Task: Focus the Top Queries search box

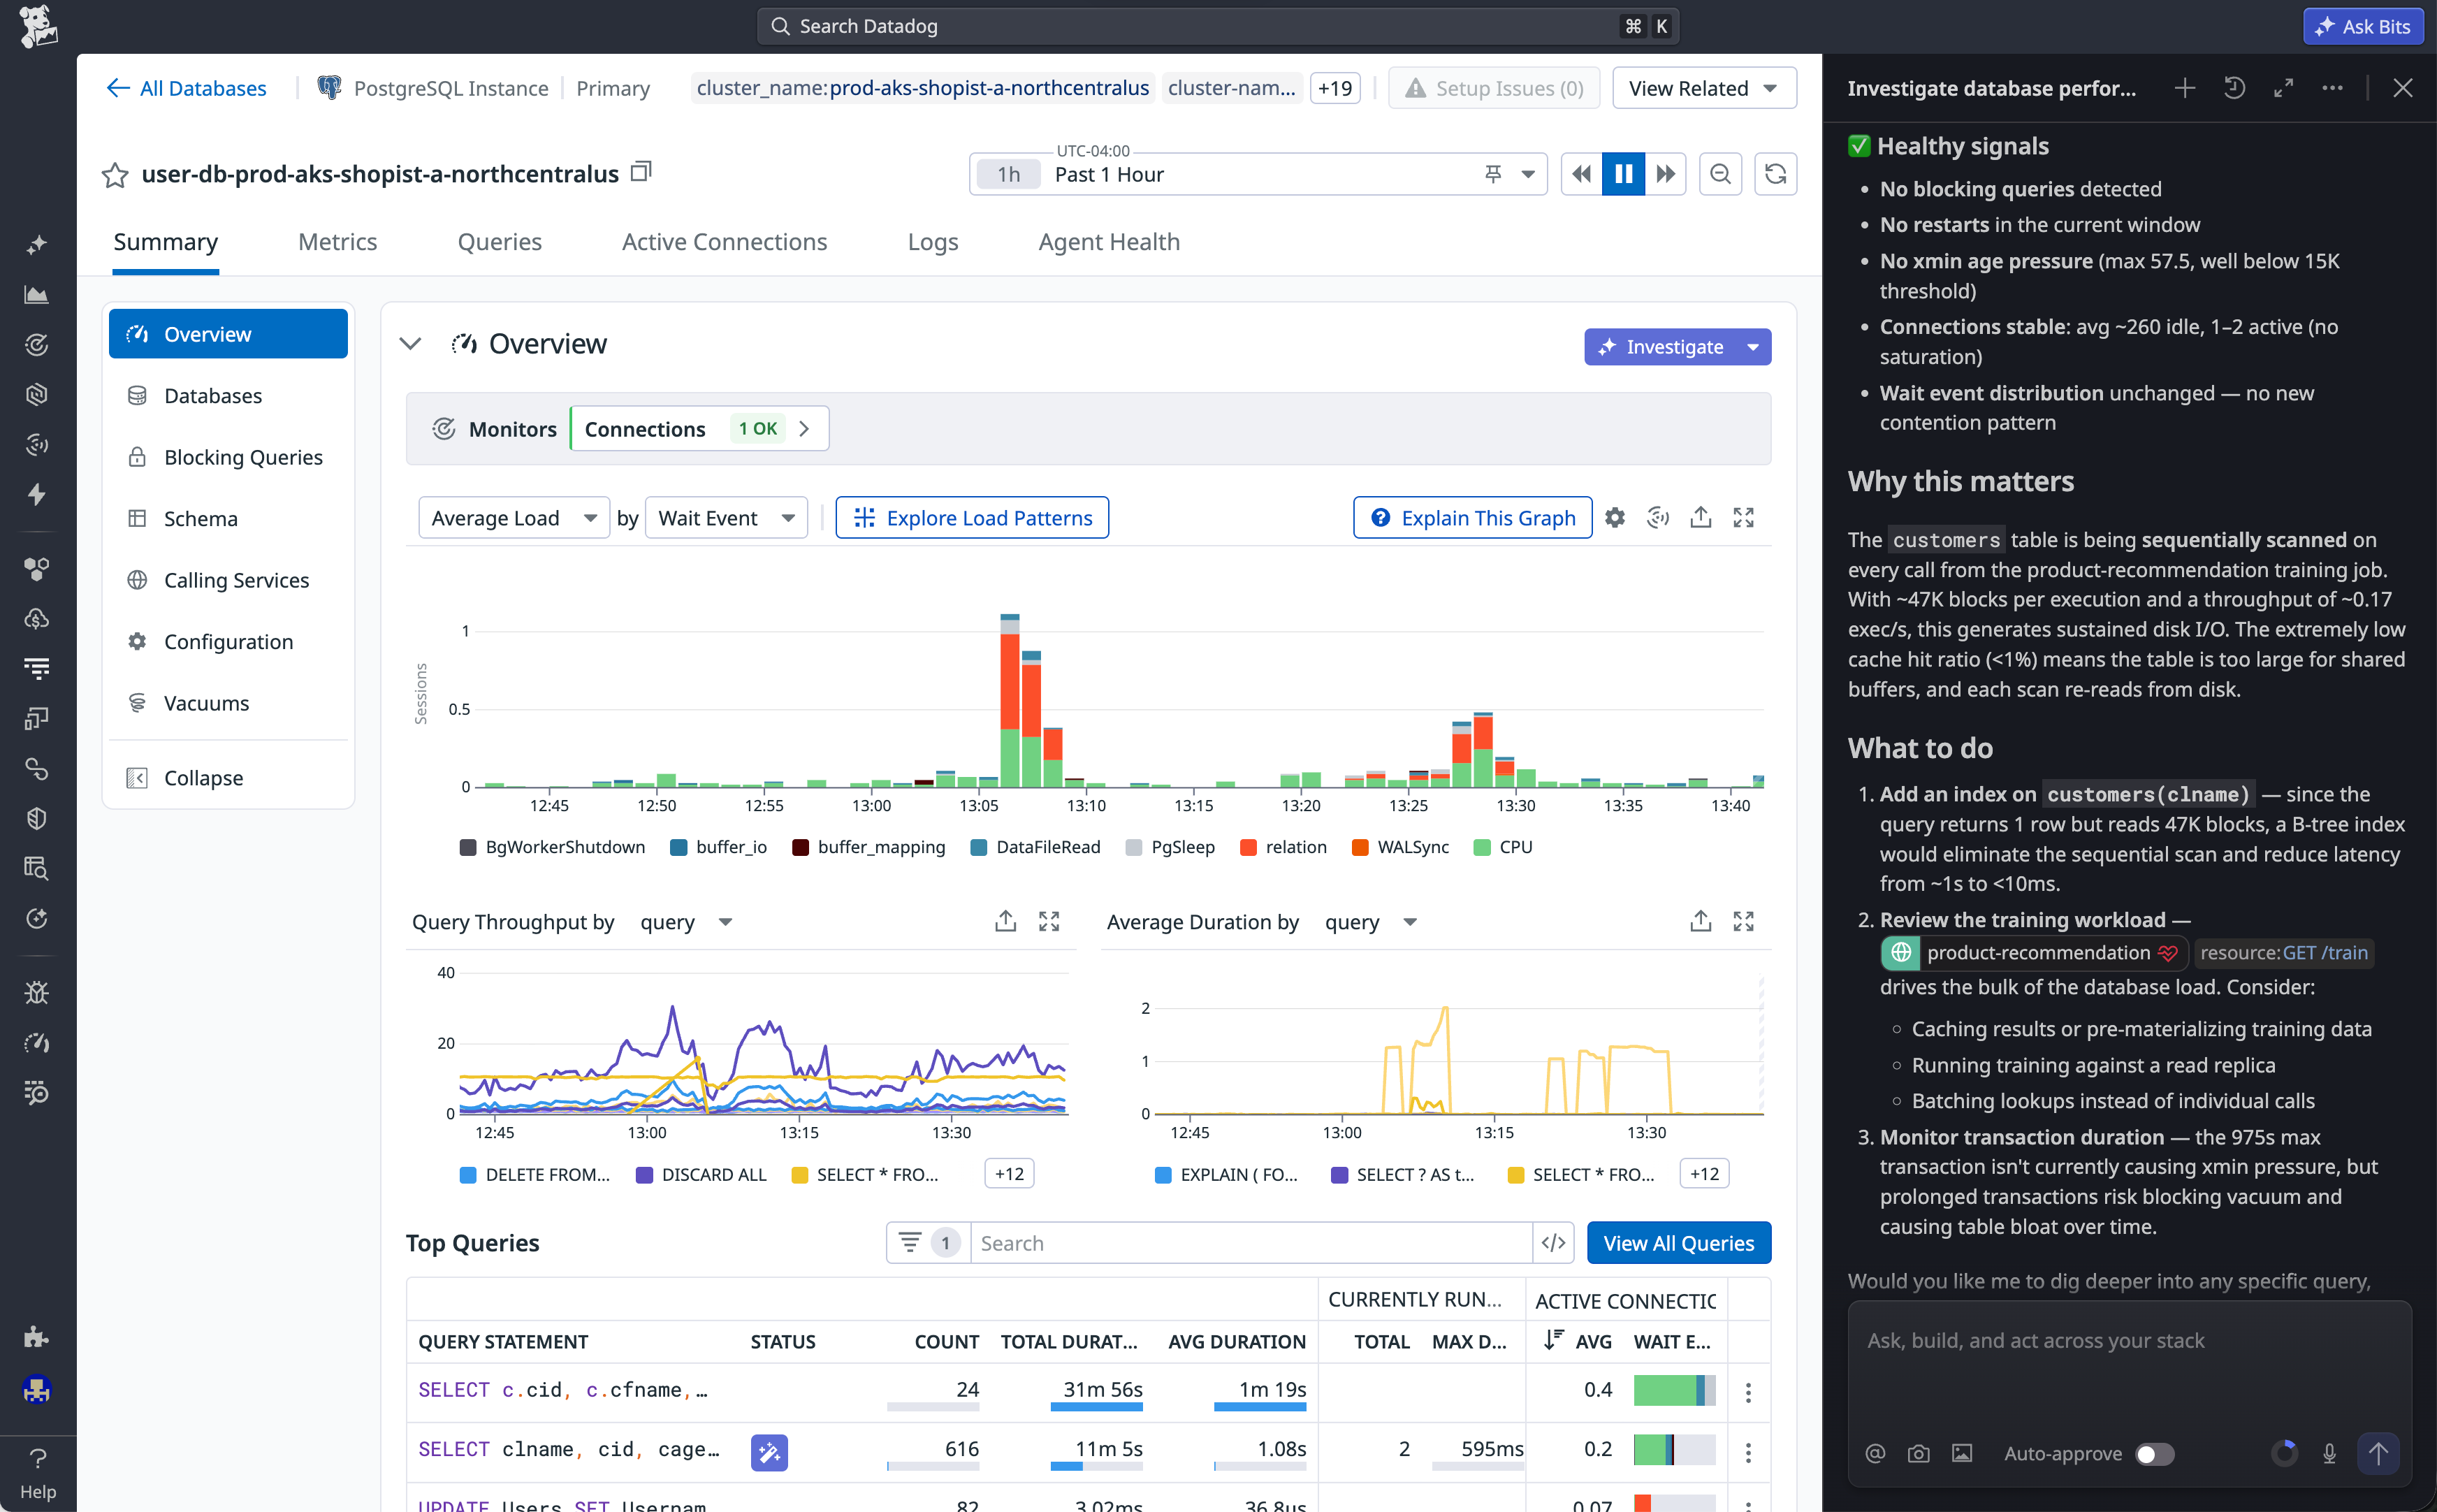Action: [x=1251, y=1243]
